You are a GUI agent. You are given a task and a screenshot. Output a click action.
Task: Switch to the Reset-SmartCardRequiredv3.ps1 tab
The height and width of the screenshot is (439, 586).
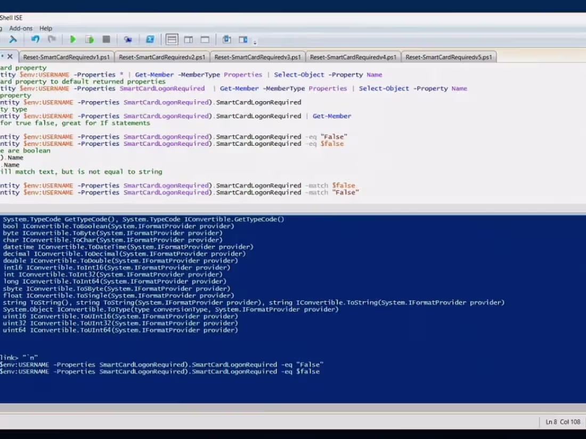(257, 56)
